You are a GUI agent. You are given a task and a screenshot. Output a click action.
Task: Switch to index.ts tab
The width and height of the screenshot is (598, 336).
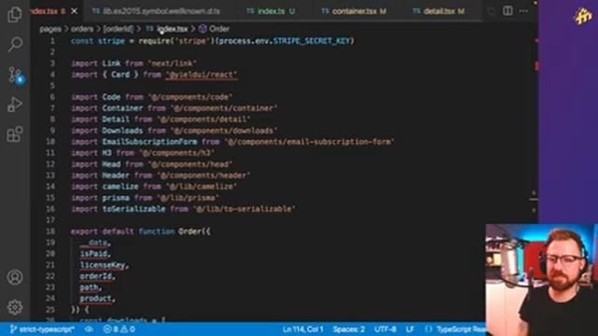point(271,11)
